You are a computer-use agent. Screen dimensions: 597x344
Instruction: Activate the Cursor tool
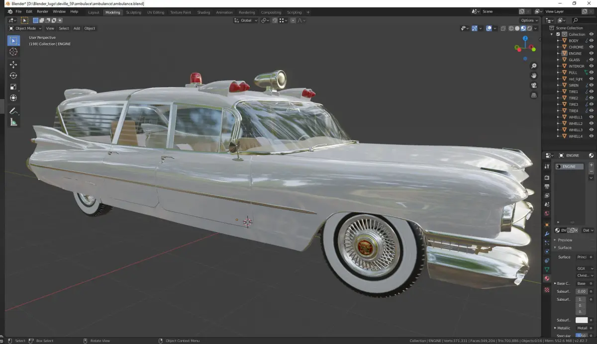pyautogui.click(x=13, y=52)
